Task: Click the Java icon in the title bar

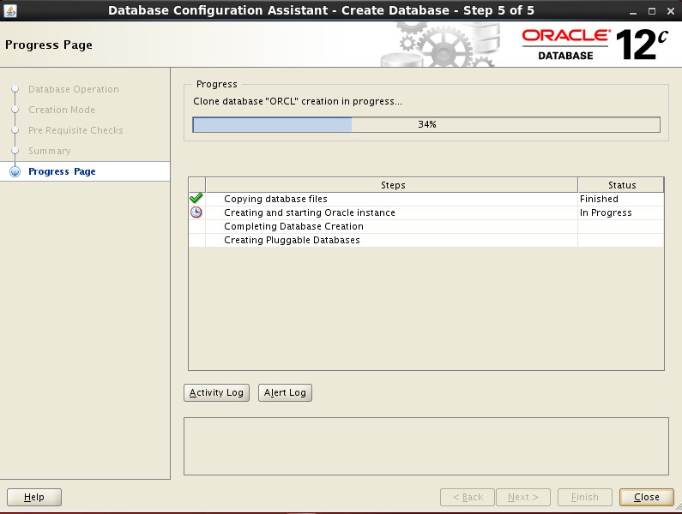Action: point(10,10)
